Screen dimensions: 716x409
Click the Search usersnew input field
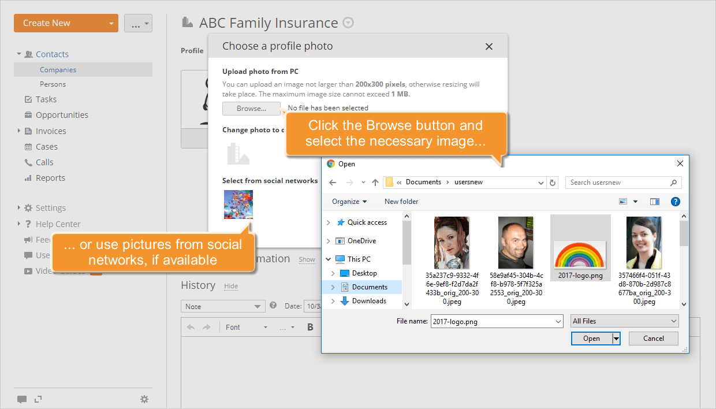pos(618,183)
